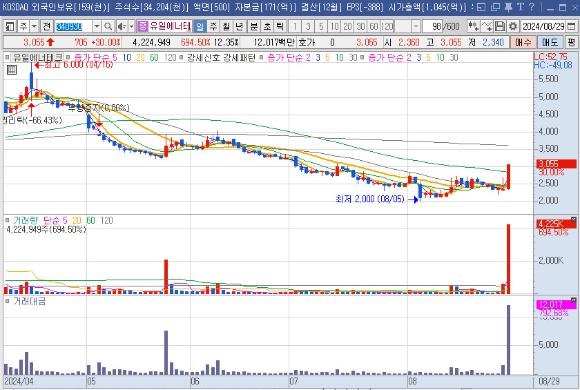Switch to 주 weekly chart period

click(x=213, y=26)
